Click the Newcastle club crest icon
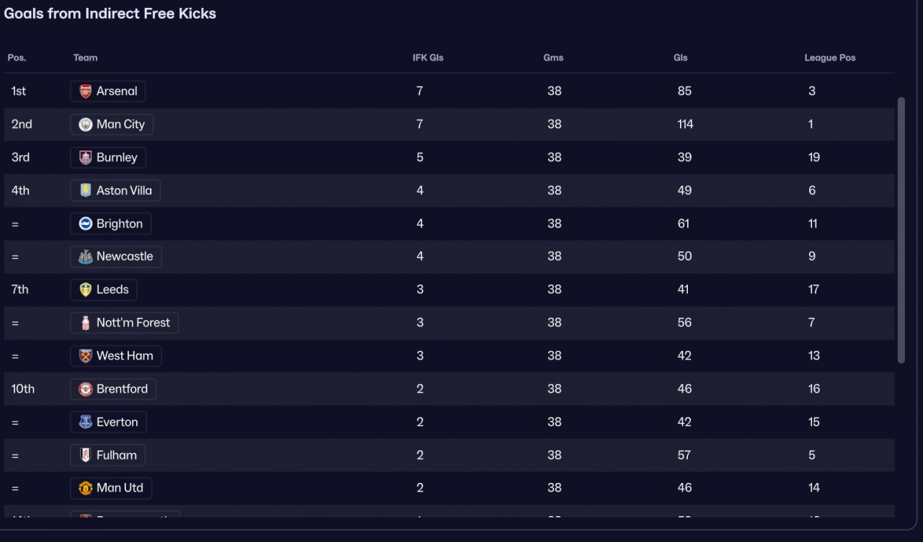The image size is (923, 542). 86,257
